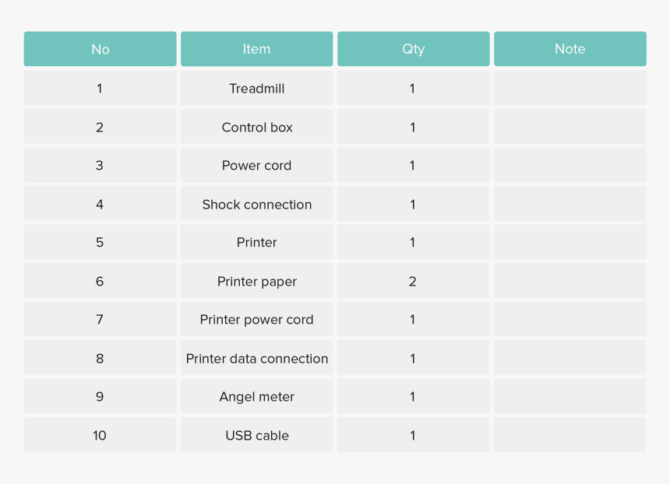Viewport: 670px width, 484px height.
Task: Select row number 10 cell
Action: point(100,435)
